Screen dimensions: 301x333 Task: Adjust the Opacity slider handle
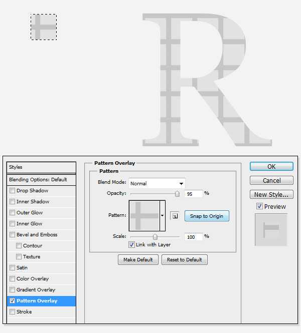coord(177,194)
